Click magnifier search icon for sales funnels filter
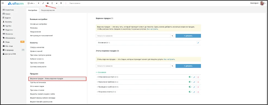This screenshot has height=105, width=268. [172, 36]
